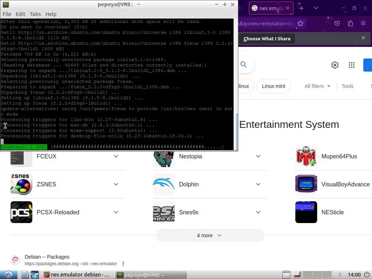The width and height of the screenshot is (372, 279).
Task: Open the terminal's Tabs menu
Action: tap(35, 14)
